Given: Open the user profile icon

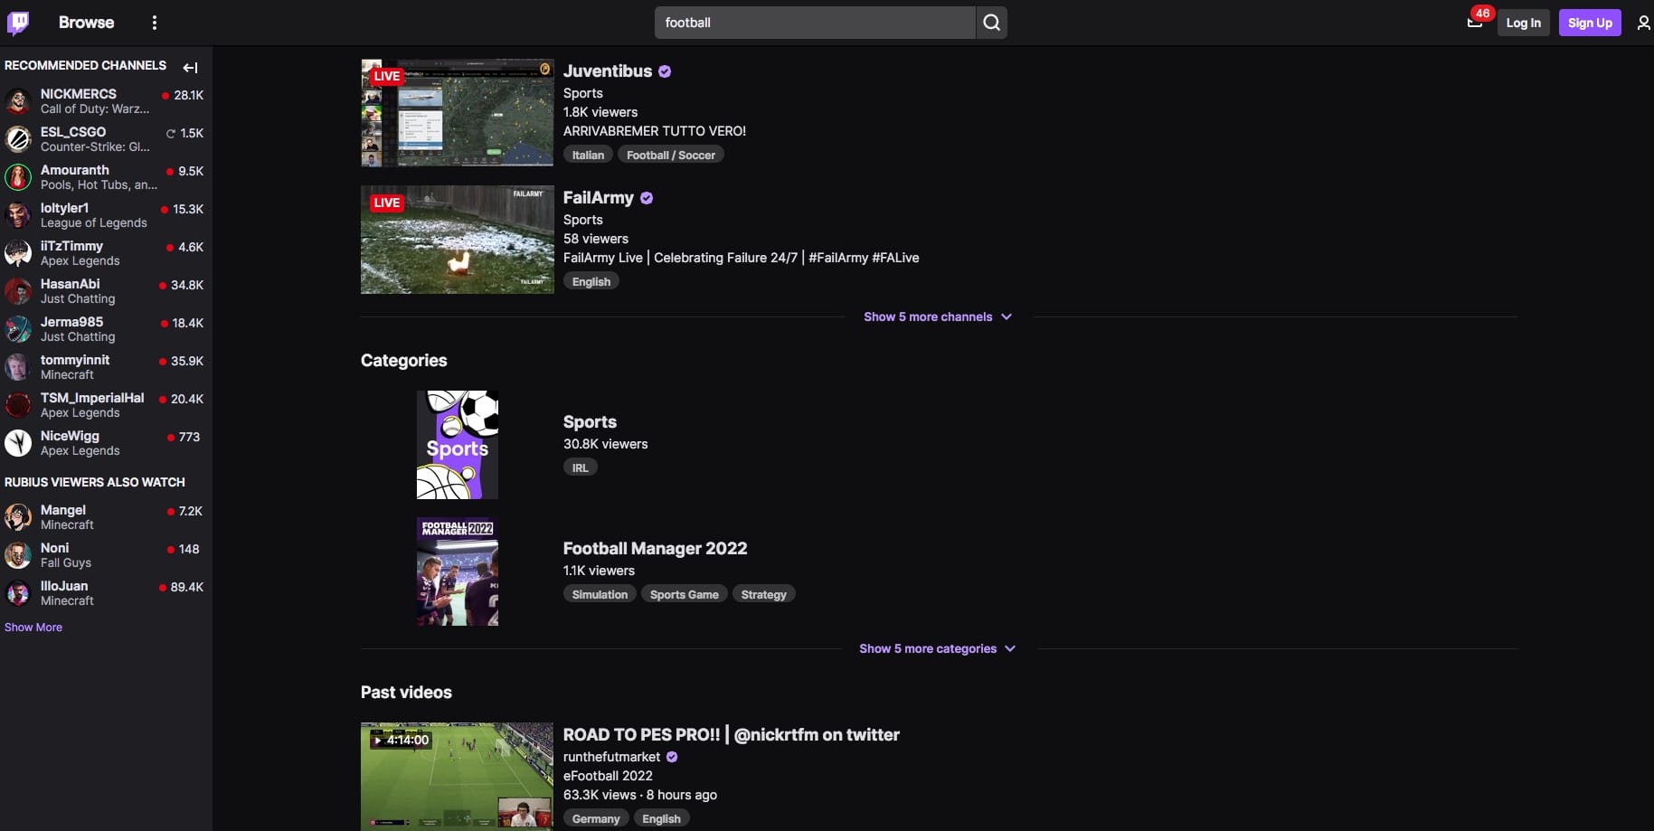Looking at the screenshot, I should click(1643, 23).
